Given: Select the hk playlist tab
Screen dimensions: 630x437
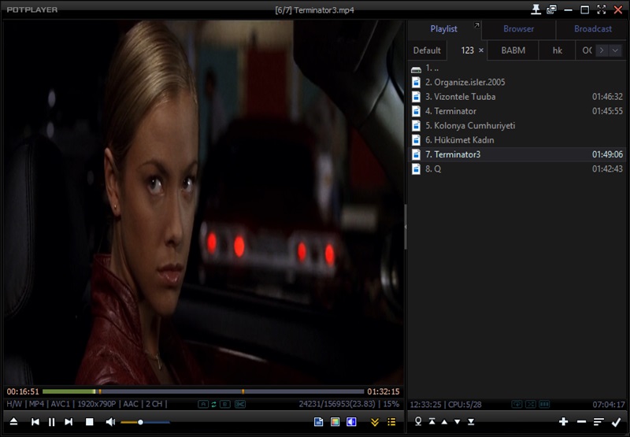Looking at the screenshot, I should pos(558,50).
